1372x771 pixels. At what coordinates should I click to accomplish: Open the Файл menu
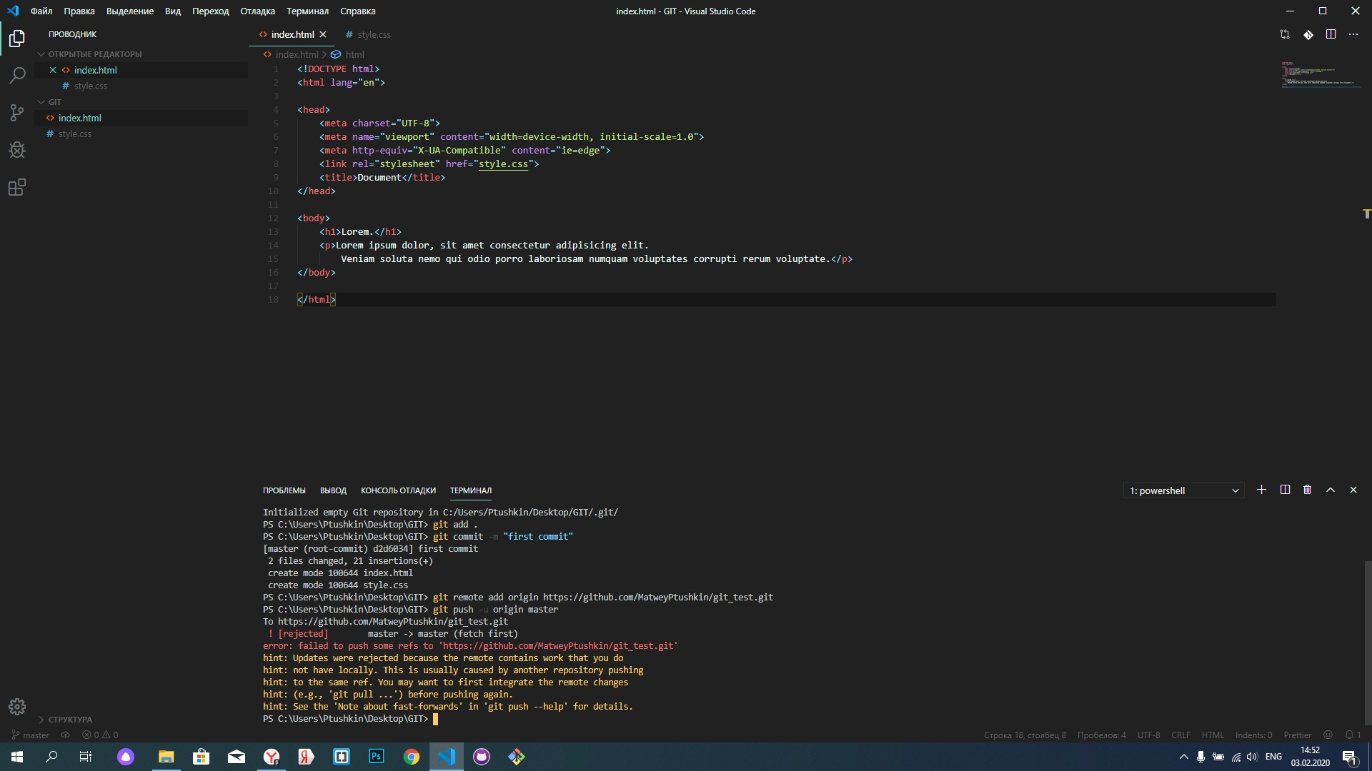pyautogui.click(x=41, y=11)
